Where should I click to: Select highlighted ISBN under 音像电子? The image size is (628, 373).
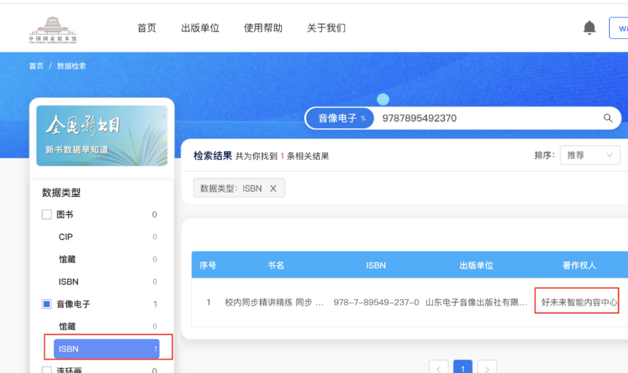[107, 349]
